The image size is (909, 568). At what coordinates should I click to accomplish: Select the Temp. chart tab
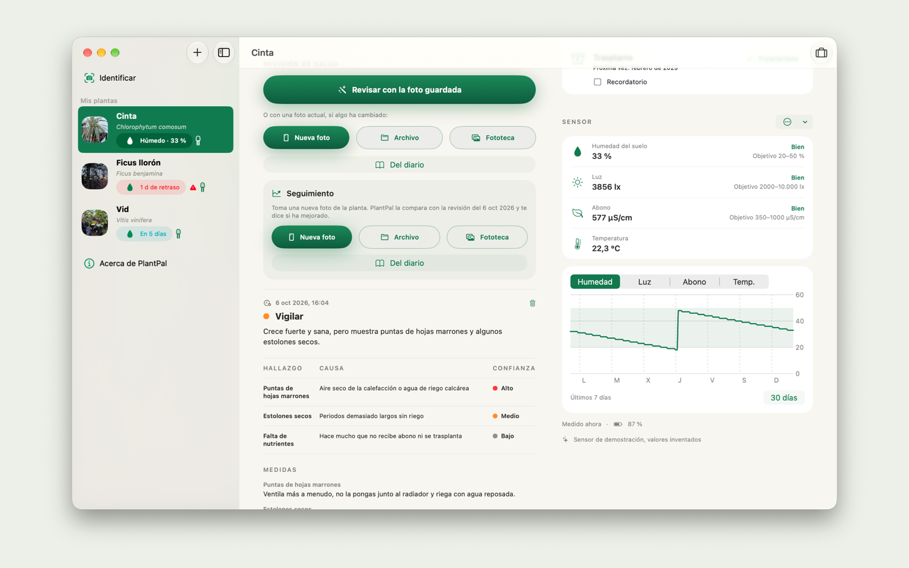(744, 282)
